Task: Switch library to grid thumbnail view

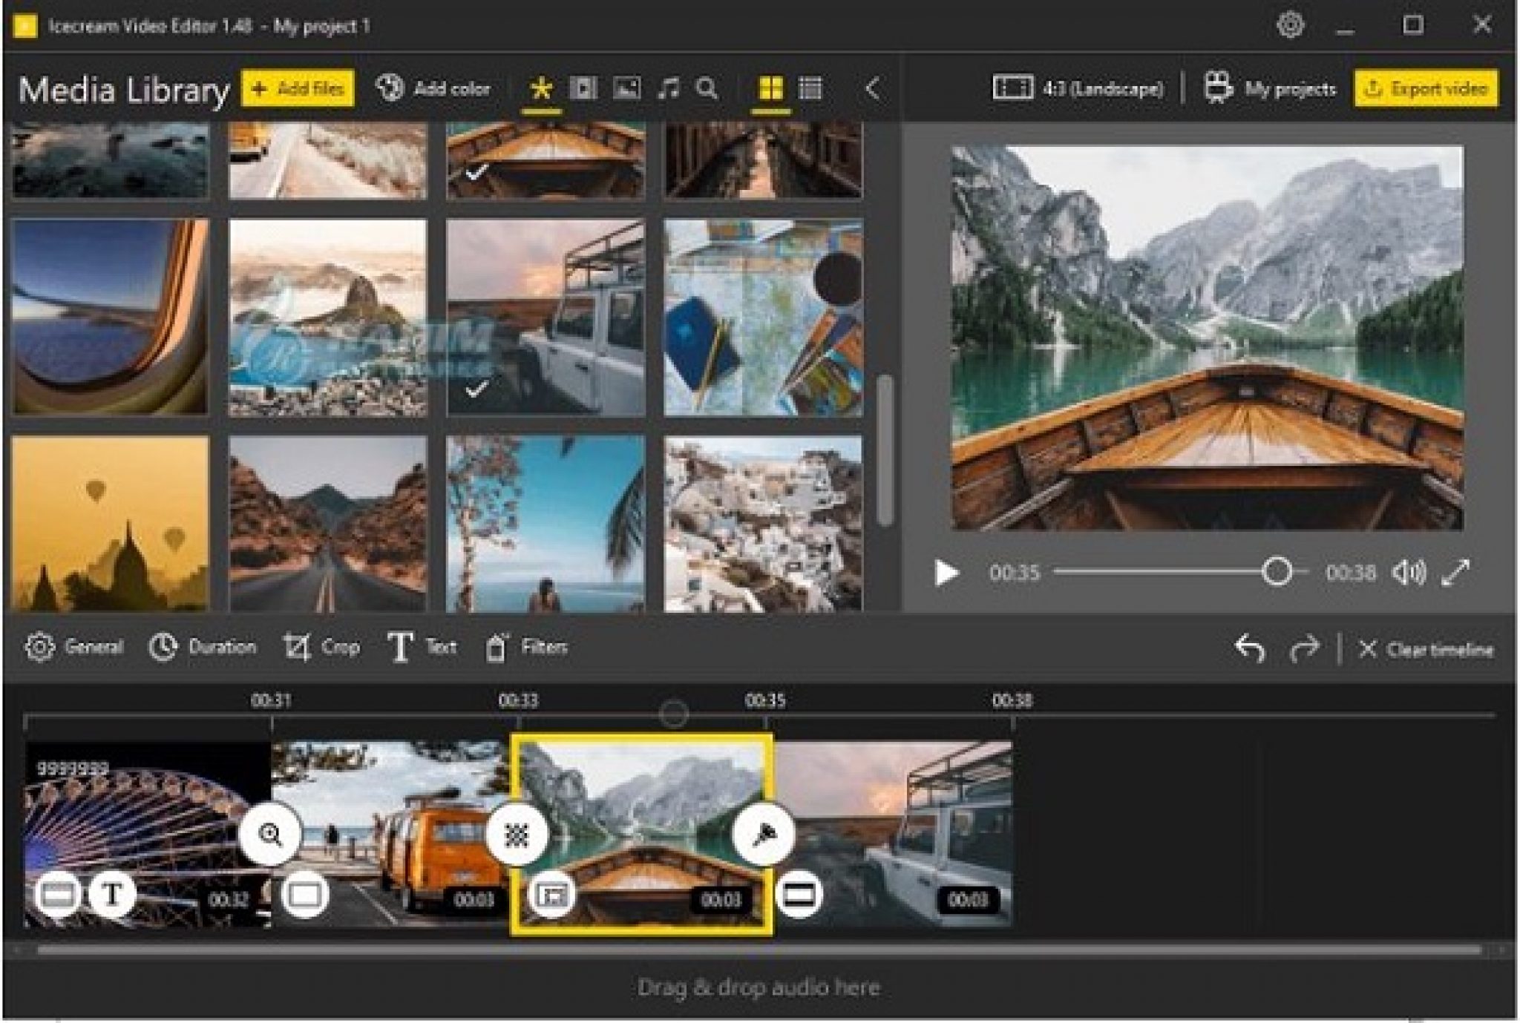Action: pos(770,89)
